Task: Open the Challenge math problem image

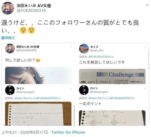Action: [112, 77]
